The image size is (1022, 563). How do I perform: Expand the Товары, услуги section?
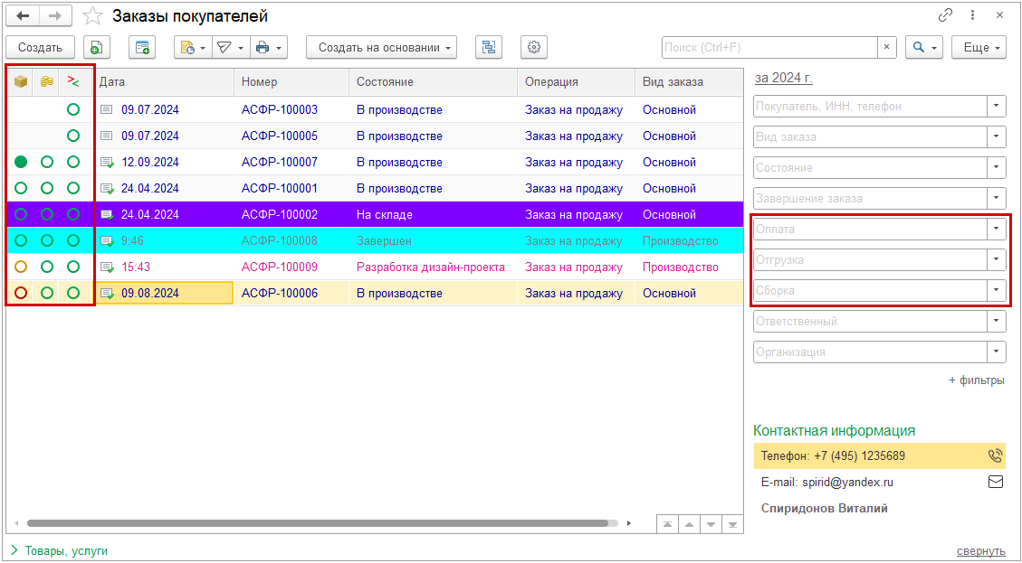pos(60,550)
